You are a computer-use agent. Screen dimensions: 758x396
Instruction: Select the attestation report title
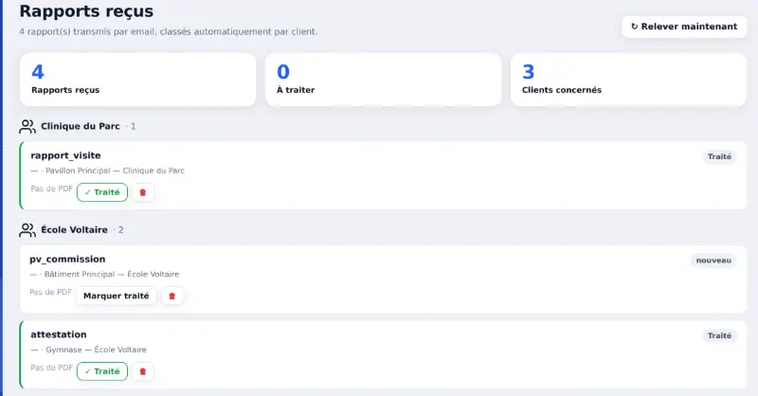59,334
